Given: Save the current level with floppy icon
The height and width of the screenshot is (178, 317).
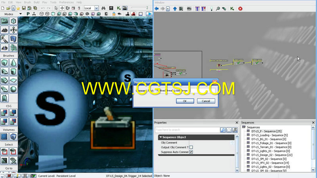Looking at the screenshot, I should point(24,8).
